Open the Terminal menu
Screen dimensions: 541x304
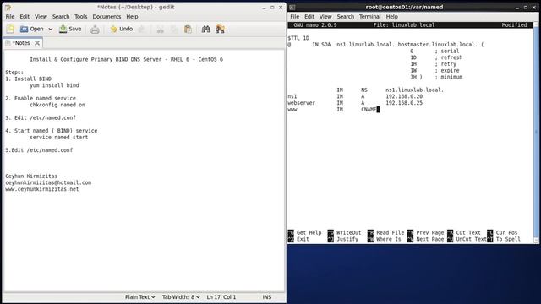coord(369,17)
